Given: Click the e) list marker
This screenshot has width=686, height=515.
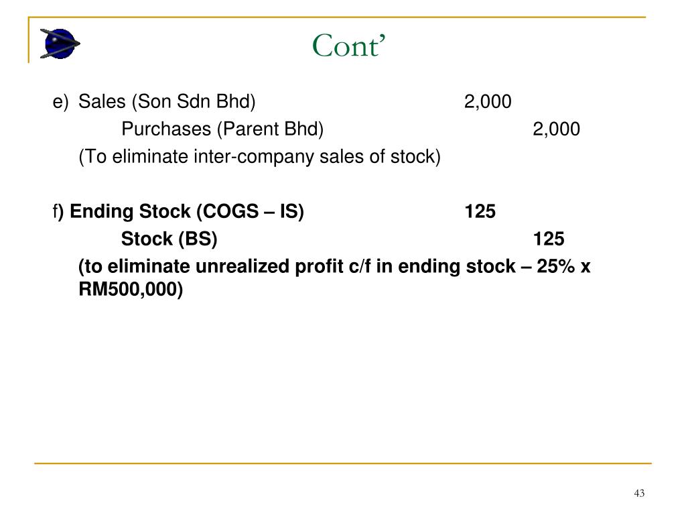Looking at the screenshot, I should (x=60, y=102).
